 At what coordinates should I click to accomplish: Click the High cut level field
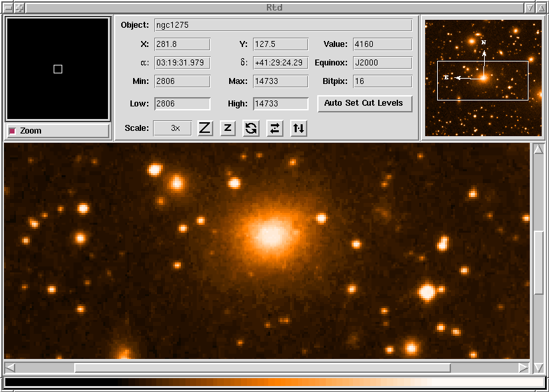pos(281,104)
